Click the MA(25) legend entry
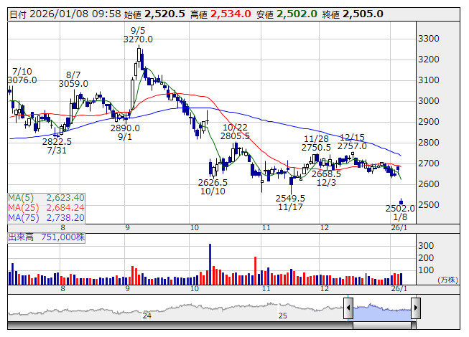469x337 pixels. tap(47, 208)
